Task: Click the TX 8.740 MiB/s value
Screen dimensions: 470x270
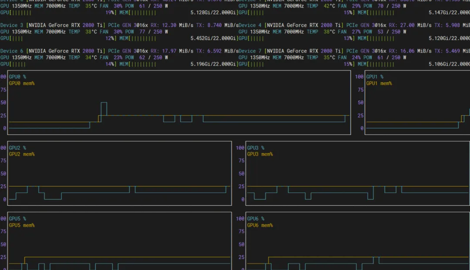Action: pyautogui.click(x=217, y=25)
